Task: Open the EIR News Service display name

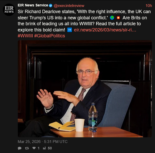Action: (33, 5)
